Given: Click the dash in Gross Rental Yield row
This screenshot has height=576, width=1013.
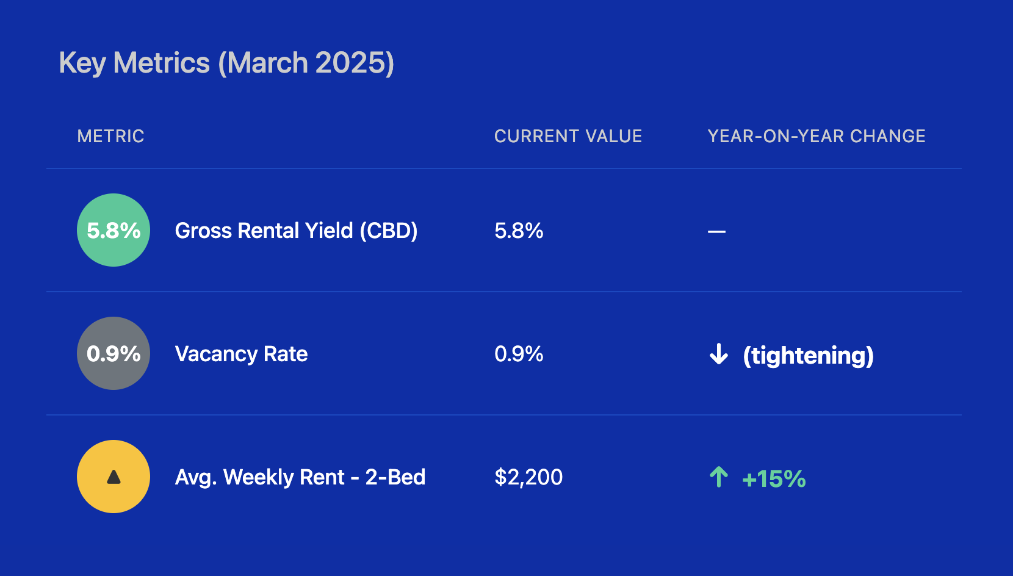Looking at the screenshot, I should click(x=716, y=232).
